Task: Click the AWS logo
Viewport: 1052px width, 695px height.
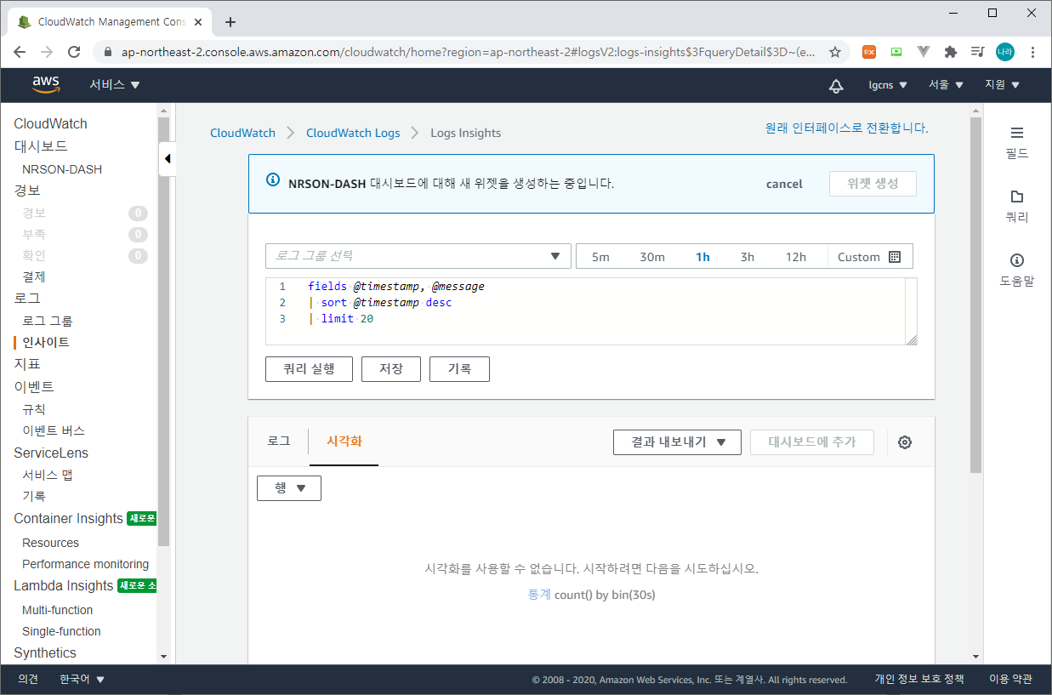Action: 46,84
